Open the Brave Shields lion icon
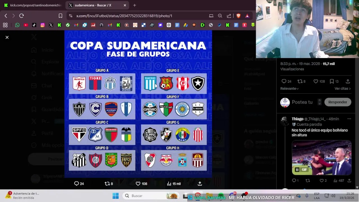359x202 pixels. (238, 16)
